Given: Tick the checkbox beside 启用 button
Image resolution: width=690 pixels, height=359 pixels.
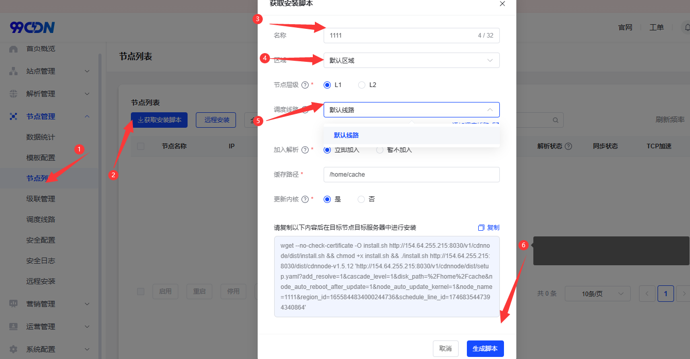Looking at the screenshot, I should pyautogui.click(x=141, y=292).
